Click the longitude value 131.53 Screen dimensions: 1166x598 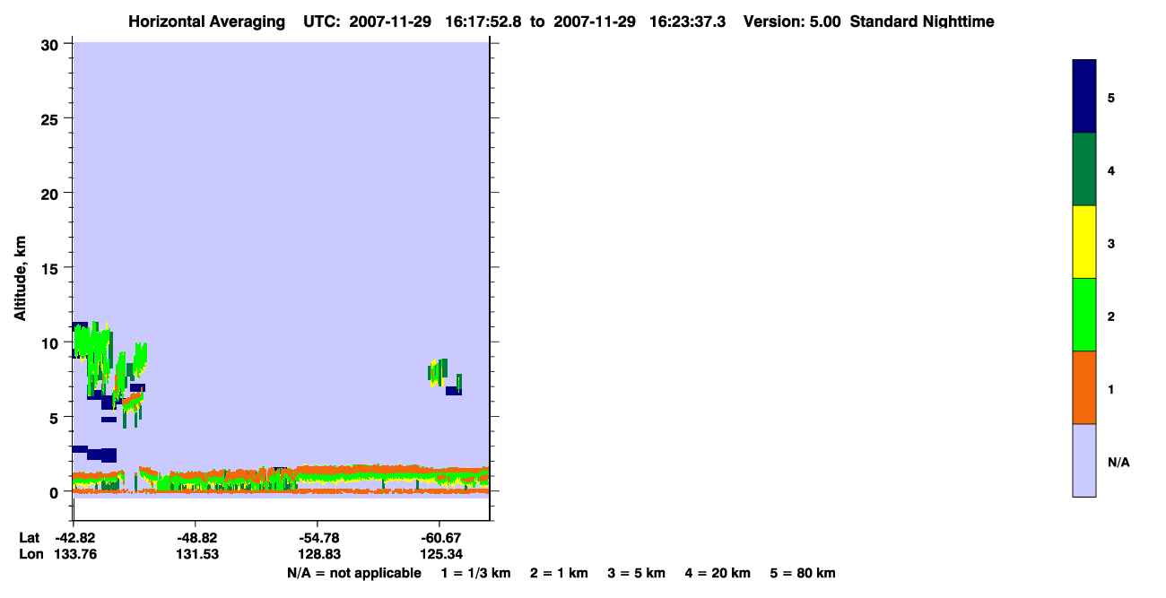point(196,554)
